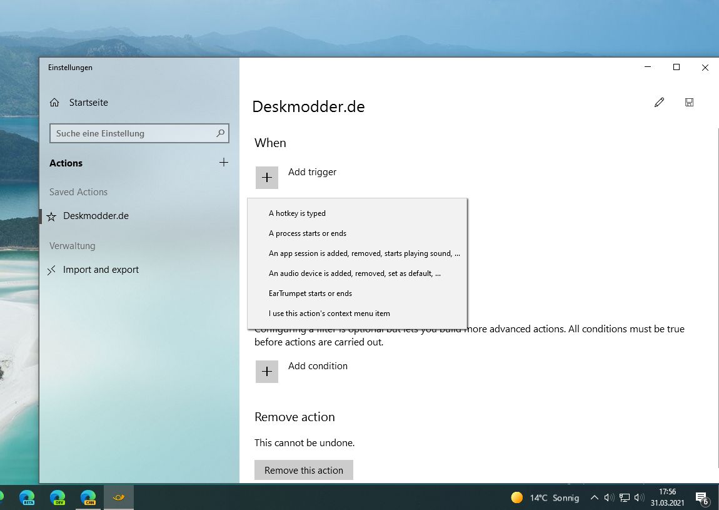Click the save floppy disk icon
The width and height of the screenshot is (719, 510).
689,103
